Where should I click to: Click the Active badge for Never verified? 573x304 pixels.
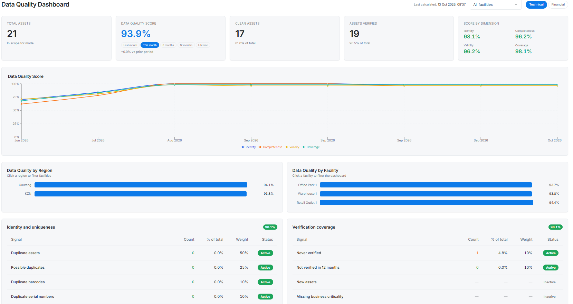tap(551, 253)
